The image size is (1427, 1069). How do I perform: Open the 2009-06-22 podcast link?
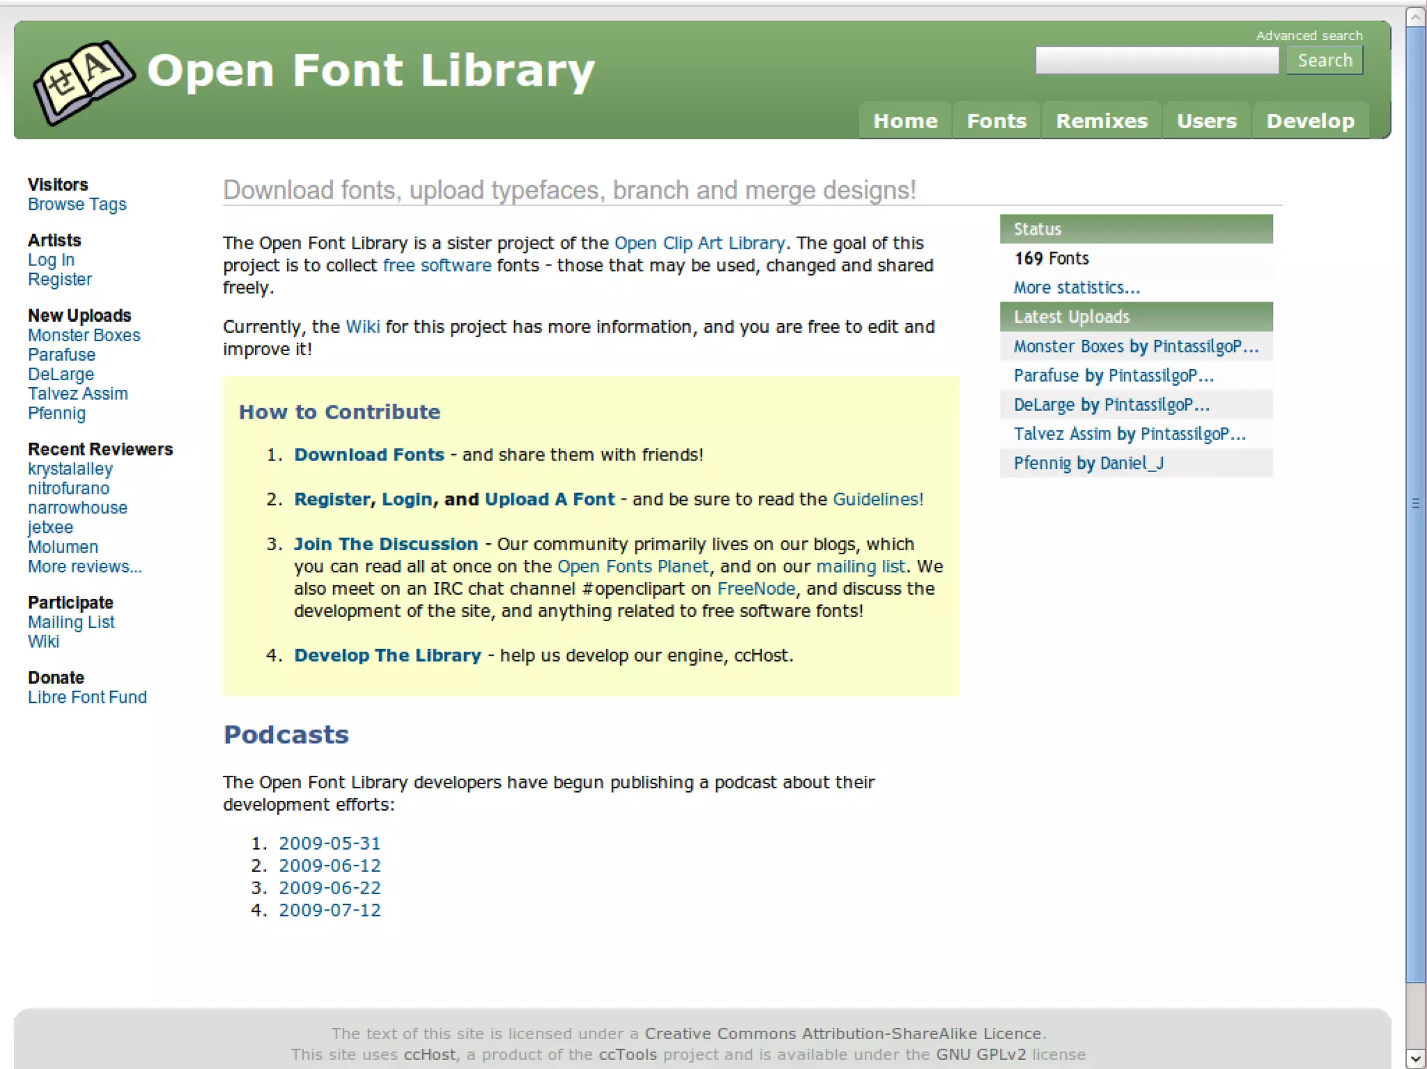pyautogui.click(x=330, y=888)
